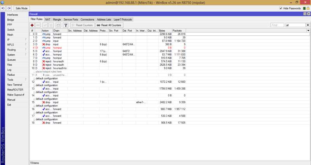
Task: Click the jump icon on rule 7
Action: pos(44,58)
